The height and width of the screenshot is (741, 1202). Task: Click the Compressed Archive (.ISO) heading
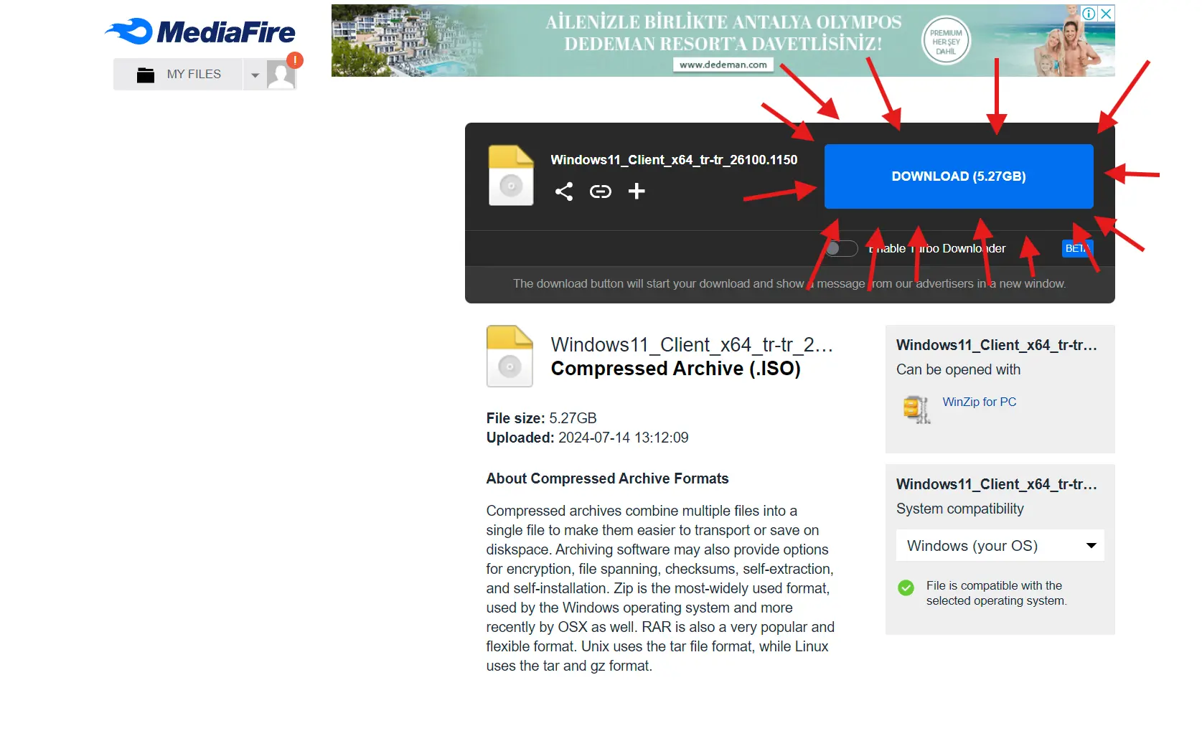pyautogui.click(x=675, y=369)
